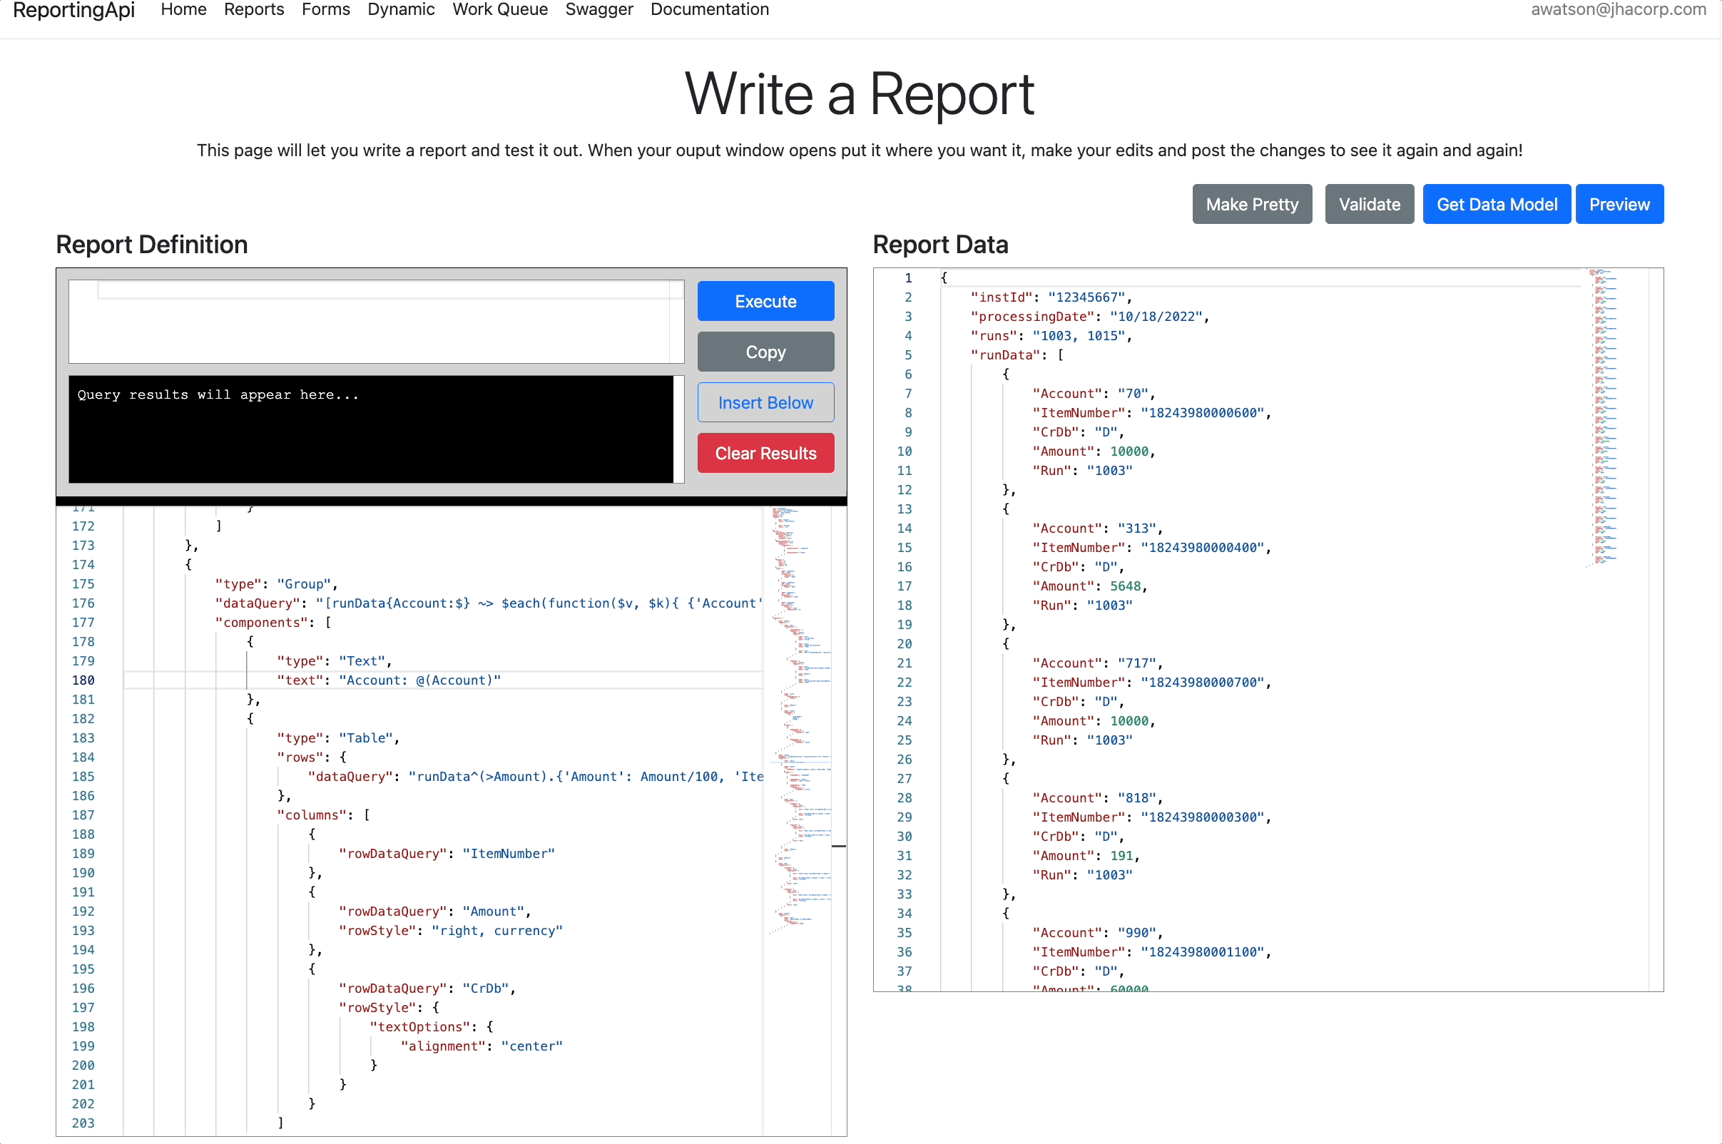Open the Dynamic nav item
The width and height of the screenshot is (1722, 1144).
401,9
